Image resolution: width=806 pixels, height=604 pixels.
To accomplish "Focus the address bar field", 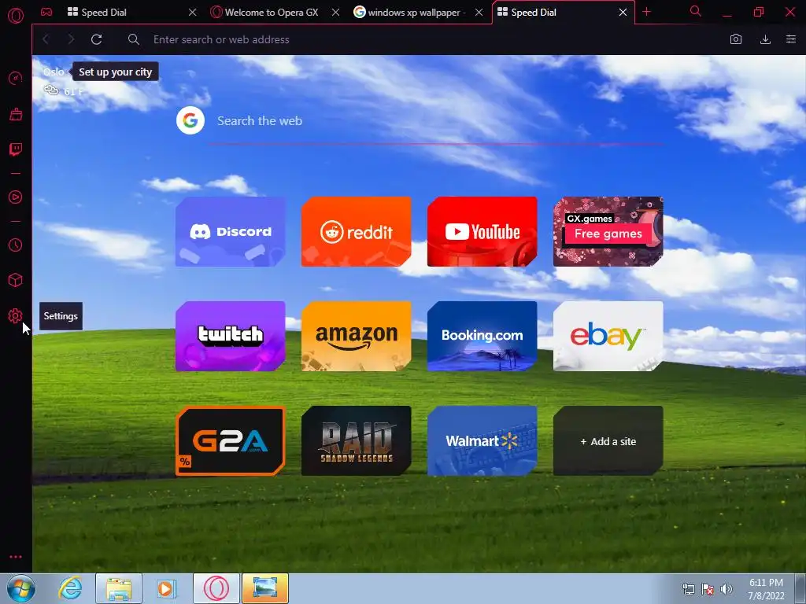I will (x=422, y=39).
